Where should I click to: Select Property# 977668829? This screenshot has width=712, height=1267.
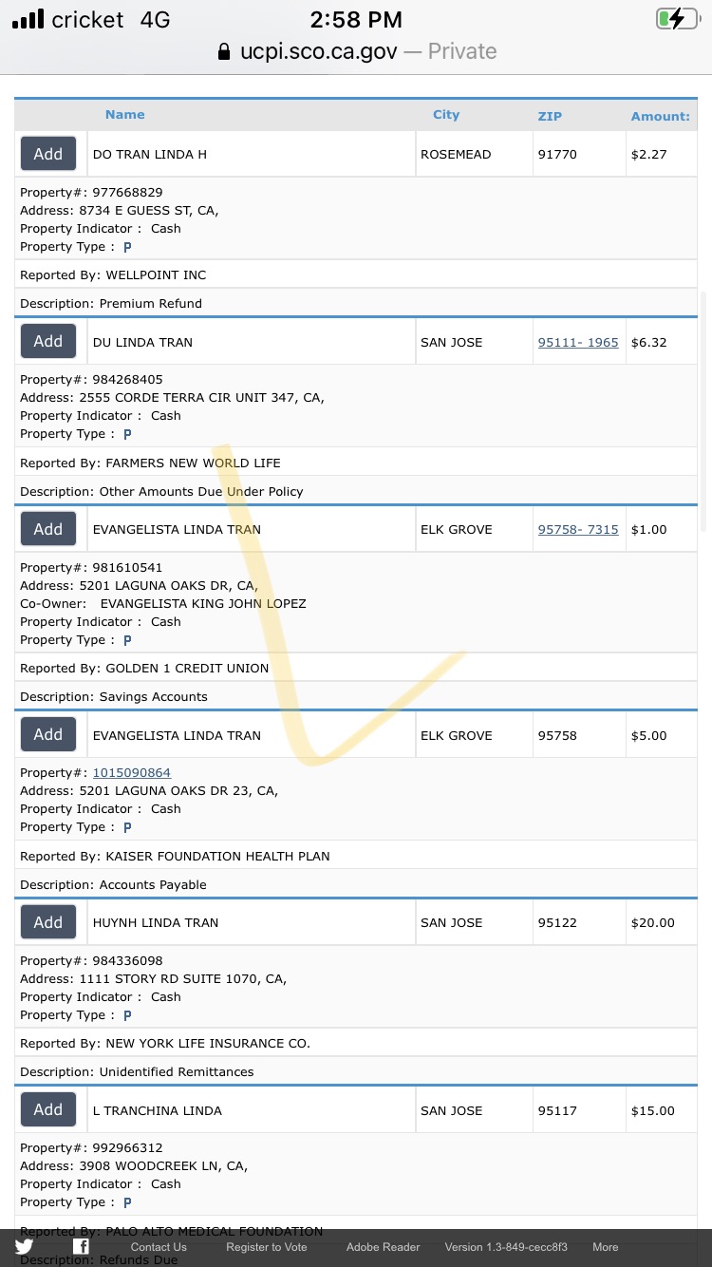pyautogui.click(x=91, y=193)
